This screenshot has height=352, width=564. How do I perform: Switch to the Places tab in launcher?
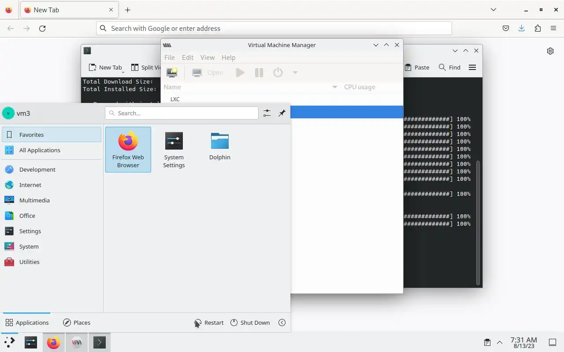tap(77, 323)
